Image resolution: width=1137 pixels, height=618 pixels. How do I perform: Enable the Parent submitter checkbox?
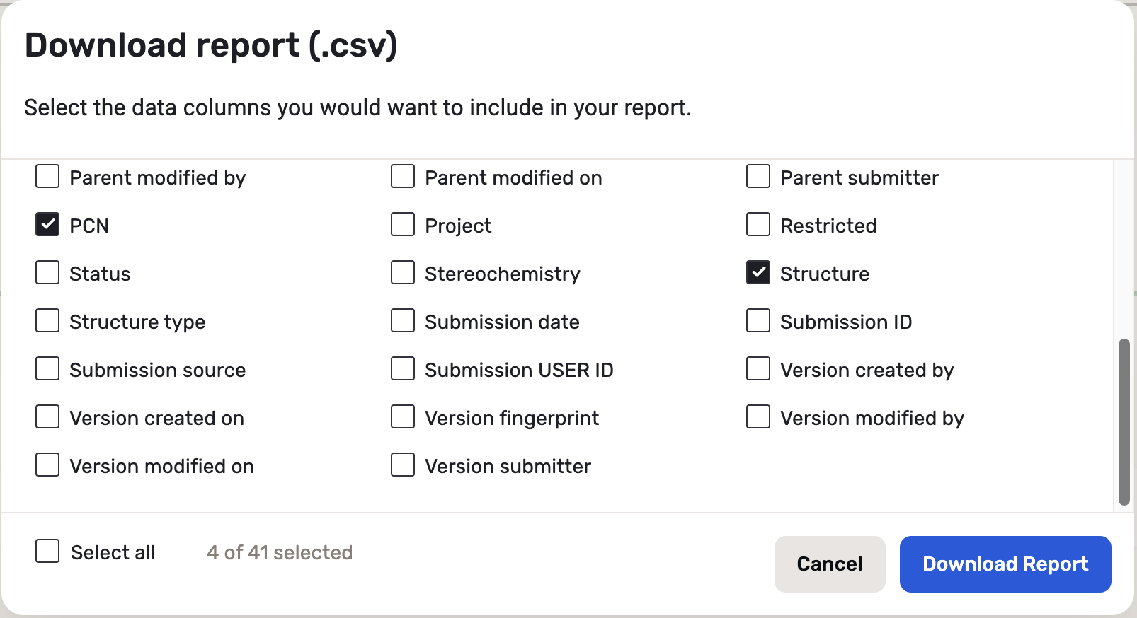click(758, 177)
